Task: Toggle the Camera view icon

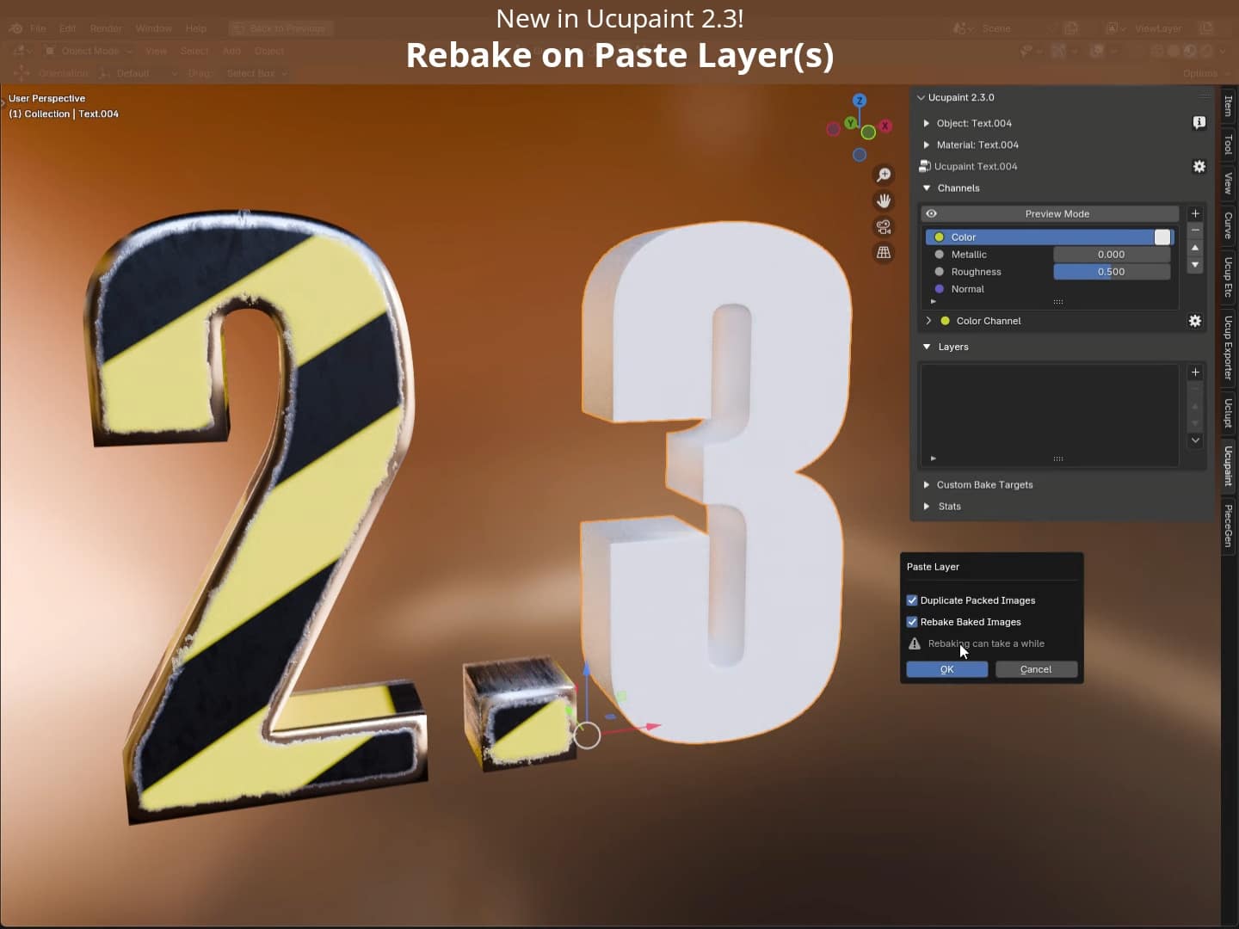Action: point(884,227)
